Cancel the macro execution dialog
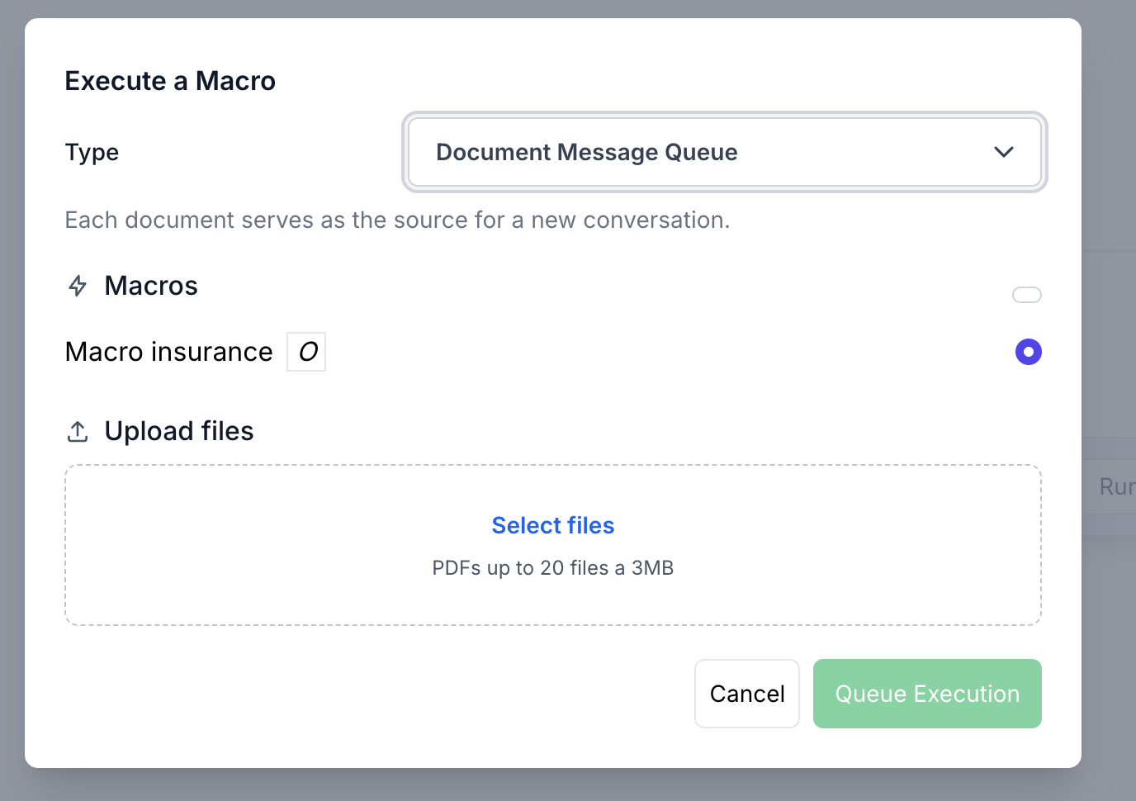 click(747, 694)
